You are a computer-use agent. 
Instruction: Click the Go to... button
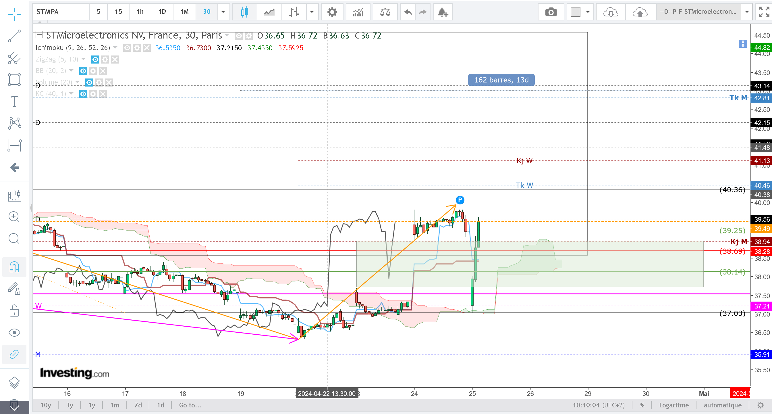(x=191, y=405)
